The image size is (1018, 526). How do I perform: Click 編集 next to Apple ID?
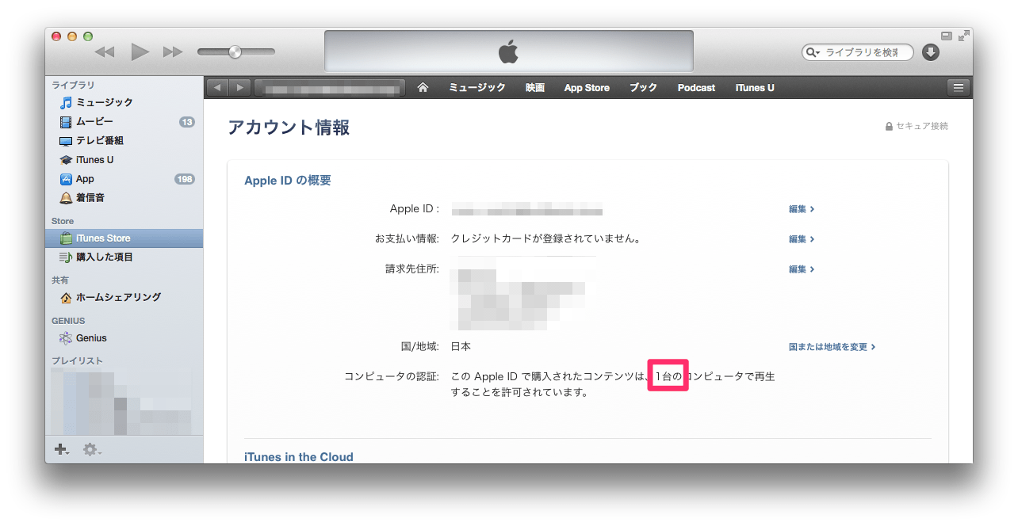point(802,209)
